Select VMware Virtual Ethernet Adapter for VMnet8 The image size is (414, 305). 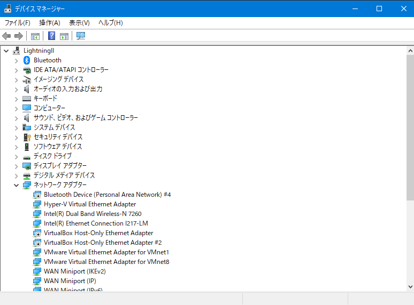[x=106, y=262]
